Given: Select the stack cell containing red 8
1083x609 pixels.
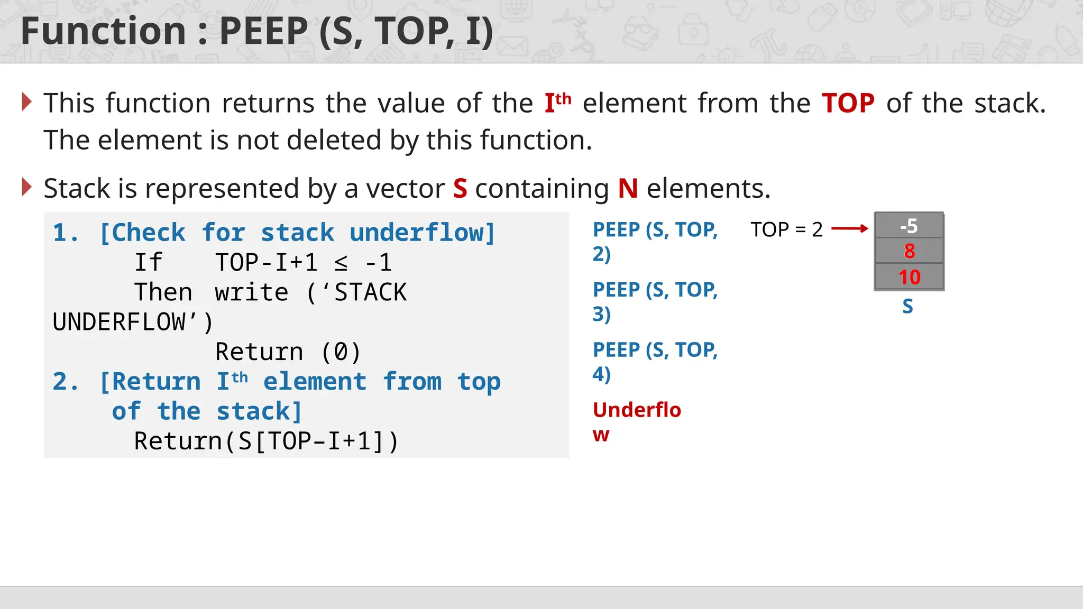Looking at the screenshot, I should tap(908, 251).
